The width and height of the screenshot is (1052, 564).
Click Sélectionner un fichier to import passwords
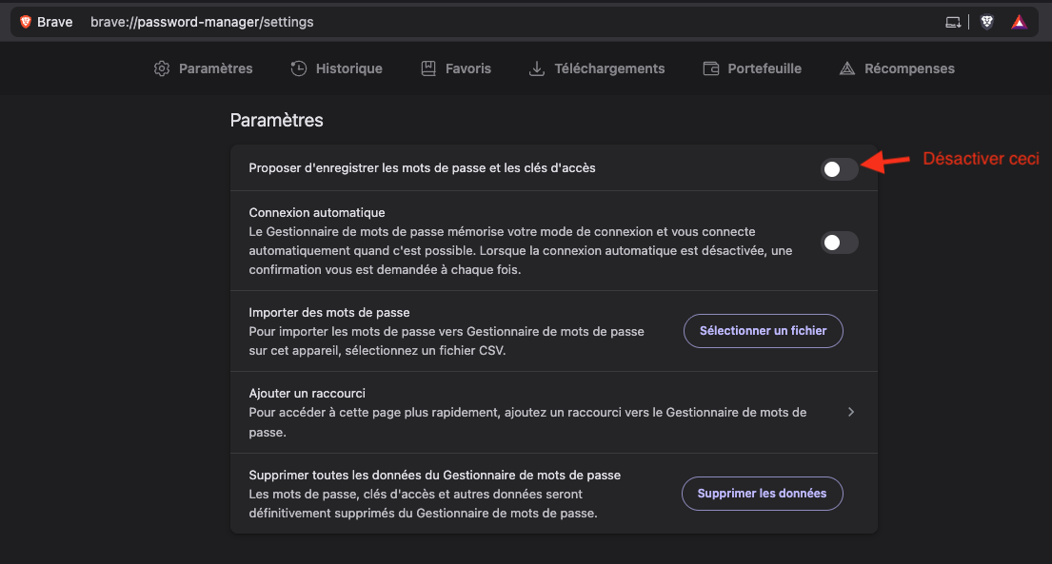click(x=763, y=330)
